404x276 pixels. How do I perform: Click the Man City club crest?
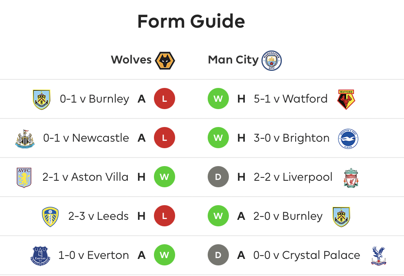tap(272, 61)
